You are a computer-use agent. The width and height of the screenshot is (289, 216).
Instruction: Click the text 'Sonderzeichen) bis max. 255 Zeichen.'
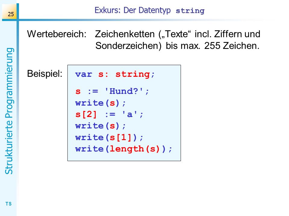pyautogui.click(x=177, y=46)
